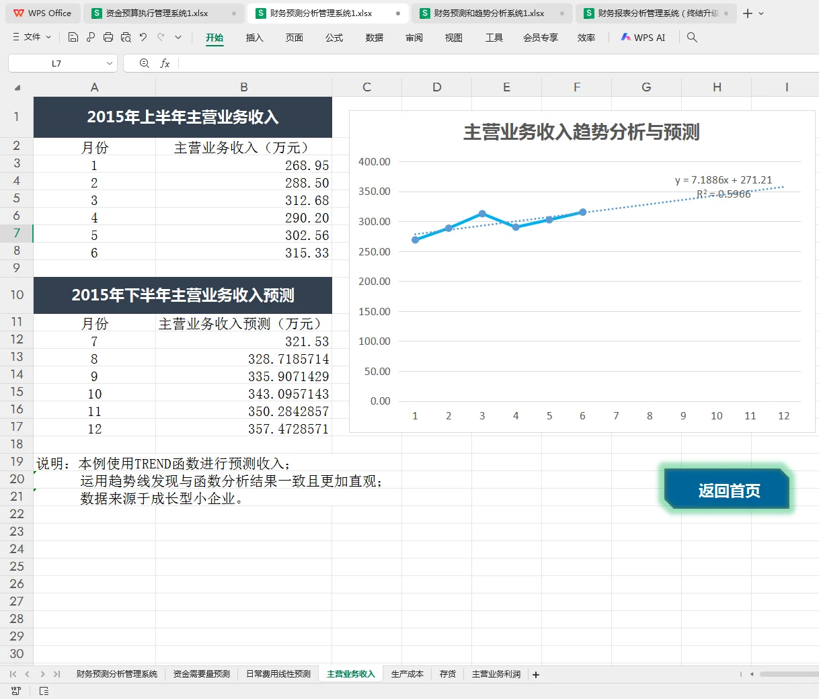Switch to 财务预测分析管理系统 sheet tab
Screen dimensions: 819x699
[117, 674]
